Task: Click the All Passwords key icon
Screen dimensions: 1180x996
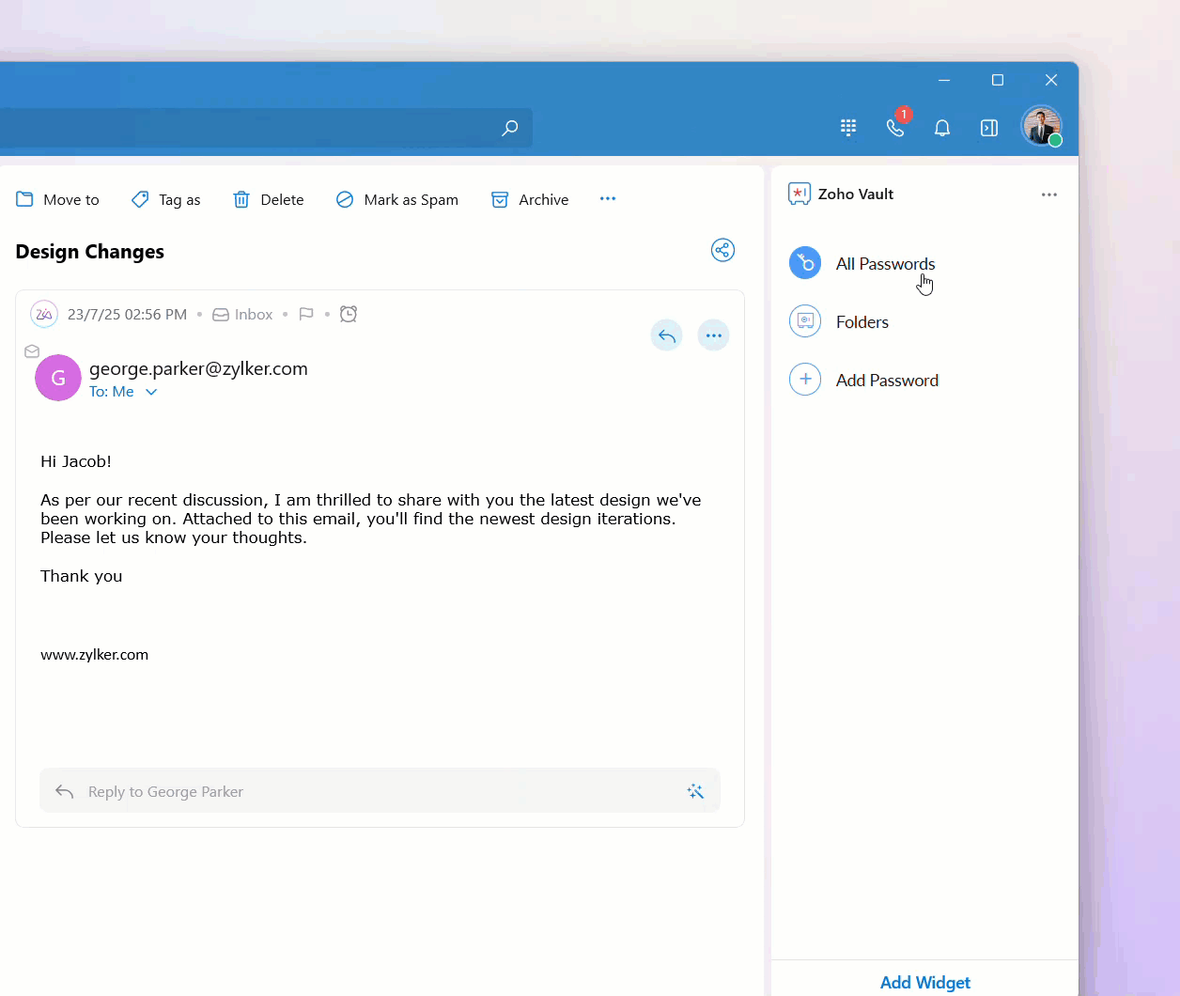Action: [x=805, y=263]
